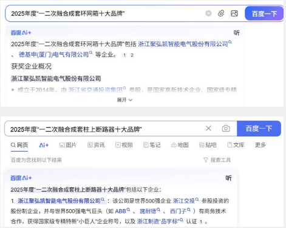Screen dimensions: 286x228
Task: Open 德基申(厦门)电气有限公司 link
Action: point(55,55)
